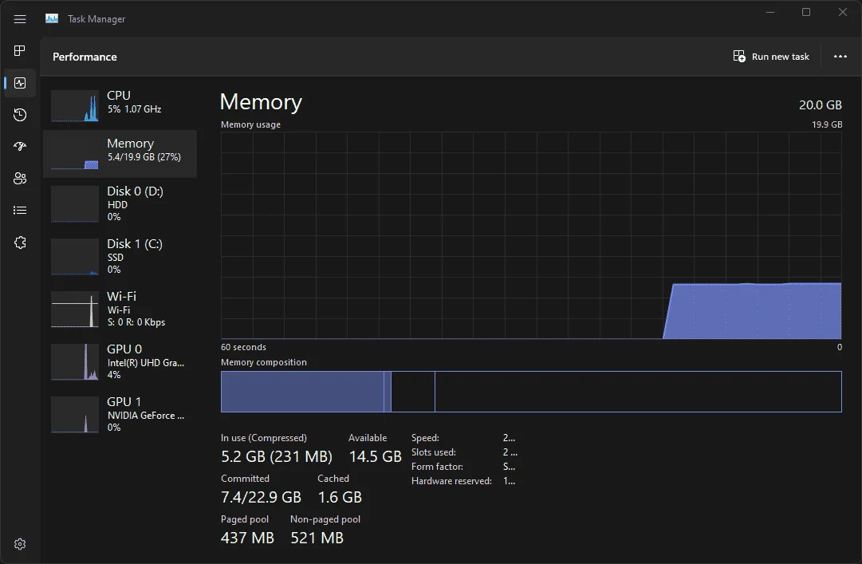Click the free segment of memory composition bar
The image size is (862, 564).
tap(638, 392)
